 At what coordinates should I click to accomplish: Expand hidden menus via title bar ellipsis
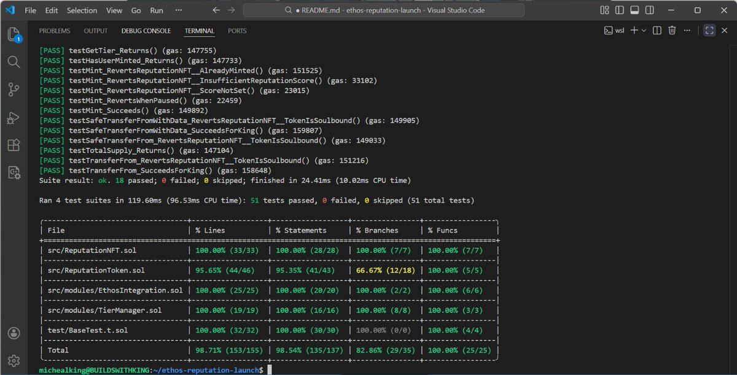pyautogui.click(x=178, y=10)
